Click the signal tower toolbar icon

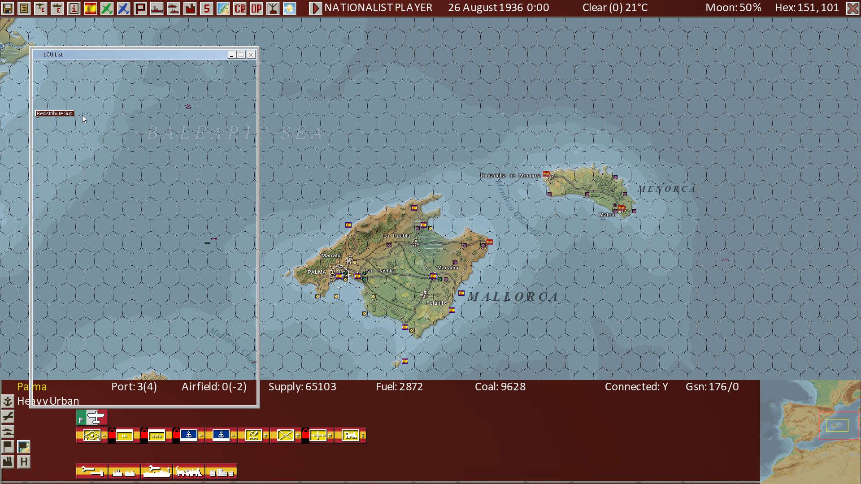point(273,8)
